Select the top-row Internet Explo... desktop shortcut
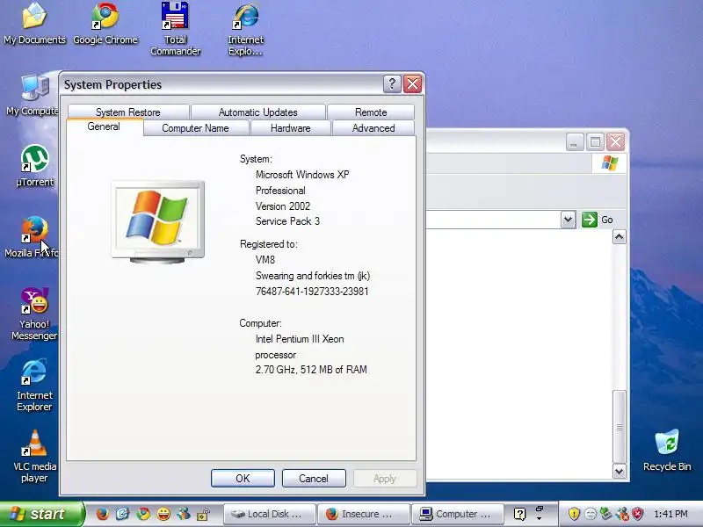 click(x=245, y=29)
